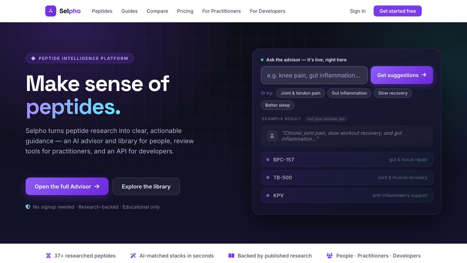Open For Practitioners in the navbar
This screenshot has height=263, width=467.
coord(221,11)
